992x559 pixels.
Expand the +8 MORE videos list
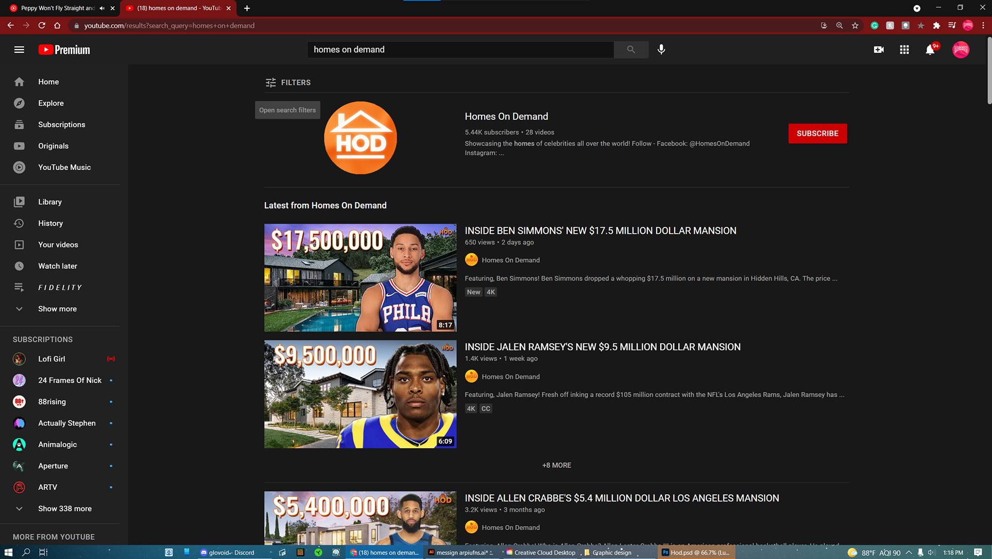pos(556,465)
